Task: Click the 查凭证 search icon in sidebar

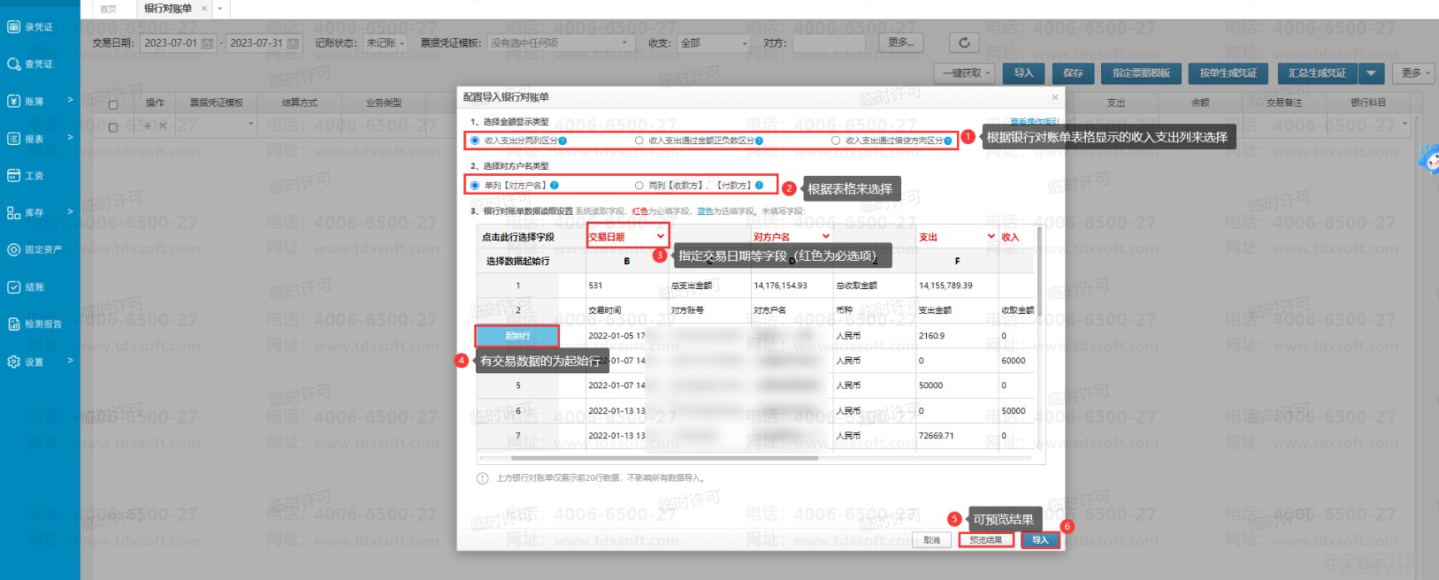Action: (x=14, y=65)
